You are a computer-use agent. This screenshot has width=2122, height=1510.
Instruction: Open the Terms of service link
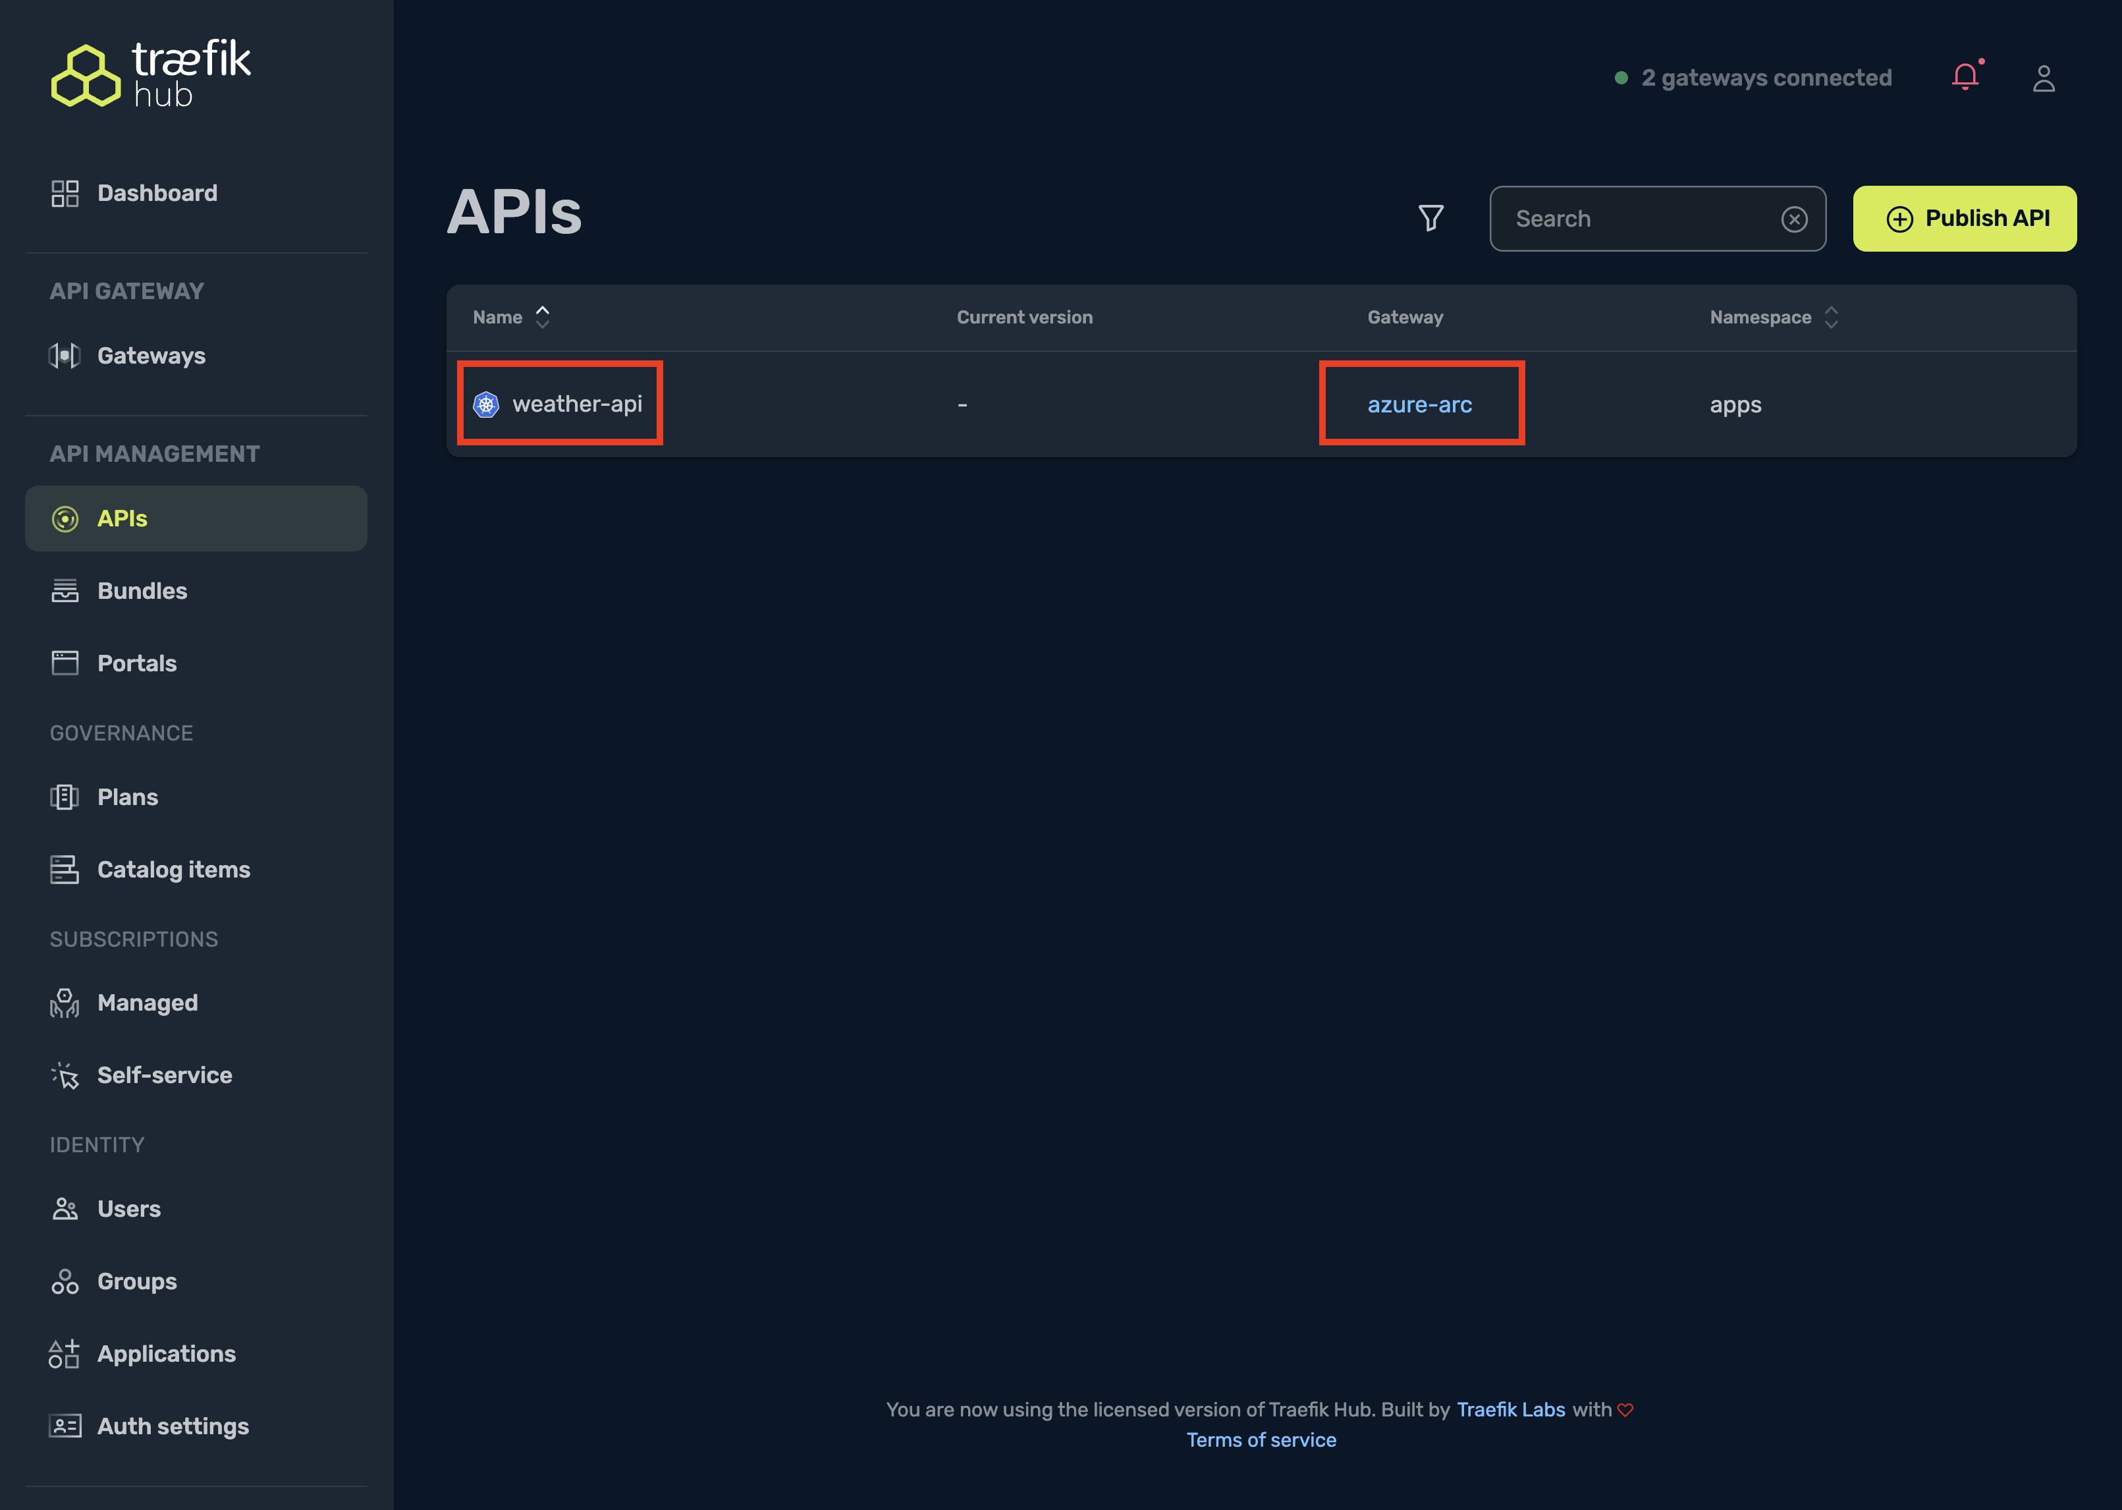tap(1261, 1440)
